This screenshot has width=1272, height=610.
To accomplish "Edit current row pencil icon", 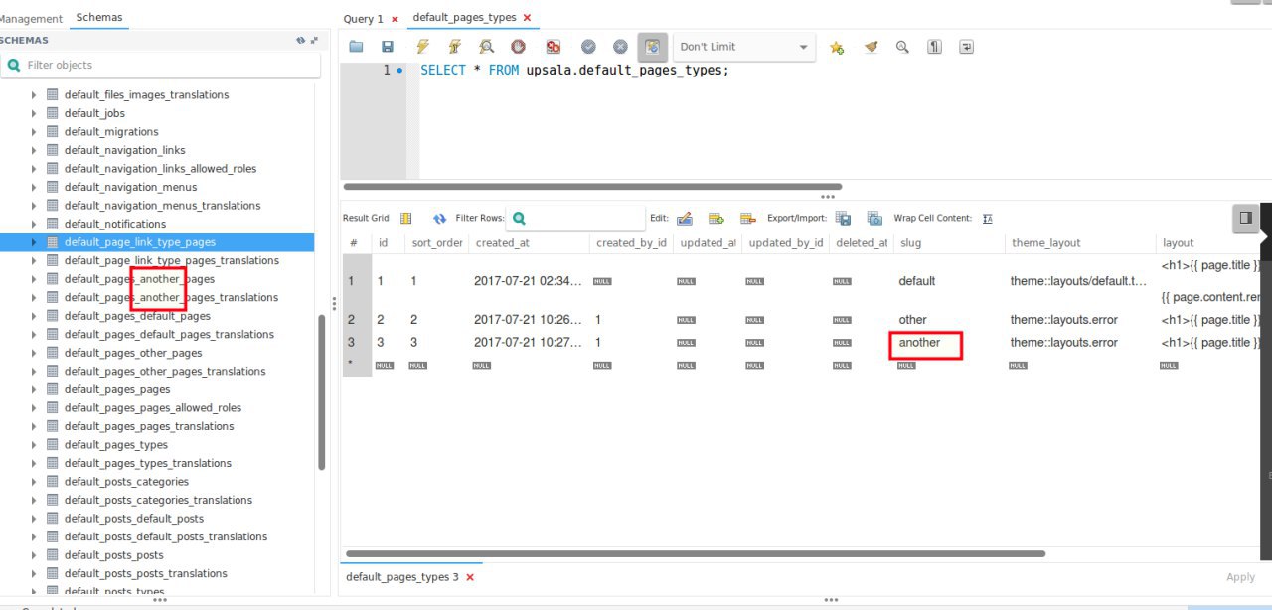I will [x=684, y=218].
